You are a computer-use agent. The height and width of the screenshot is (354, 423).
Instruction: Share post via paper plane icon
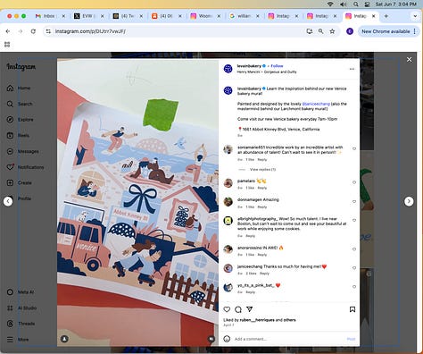tap(250, 309)
